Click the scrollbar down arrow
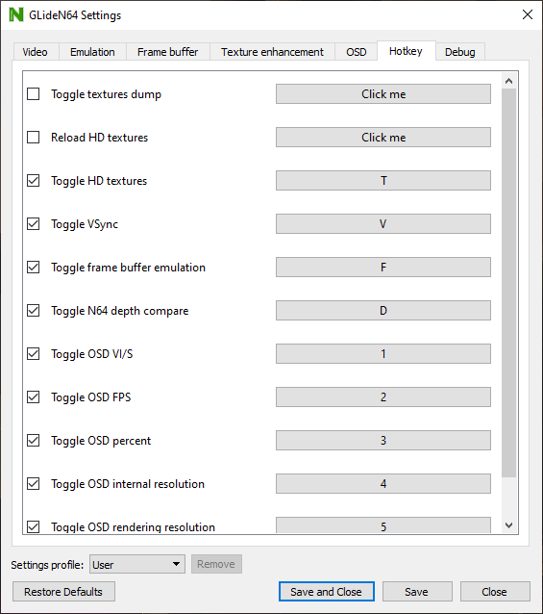Viewport: 543px width, 614px height. pos(508,525)
